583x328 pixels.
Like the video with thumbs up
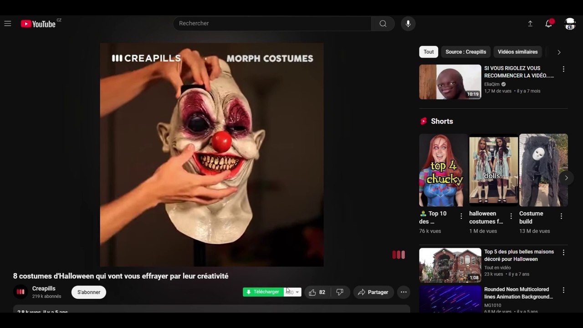click(317, 292)
